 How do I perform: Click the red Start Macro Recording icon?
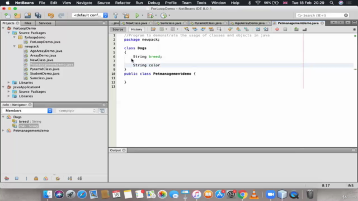[x=277, y=29]
